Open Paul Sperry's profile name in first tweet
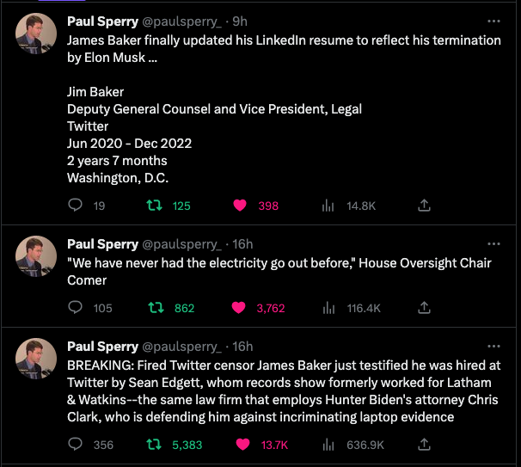This screenshot has width=521, height=467. (102, 21)
